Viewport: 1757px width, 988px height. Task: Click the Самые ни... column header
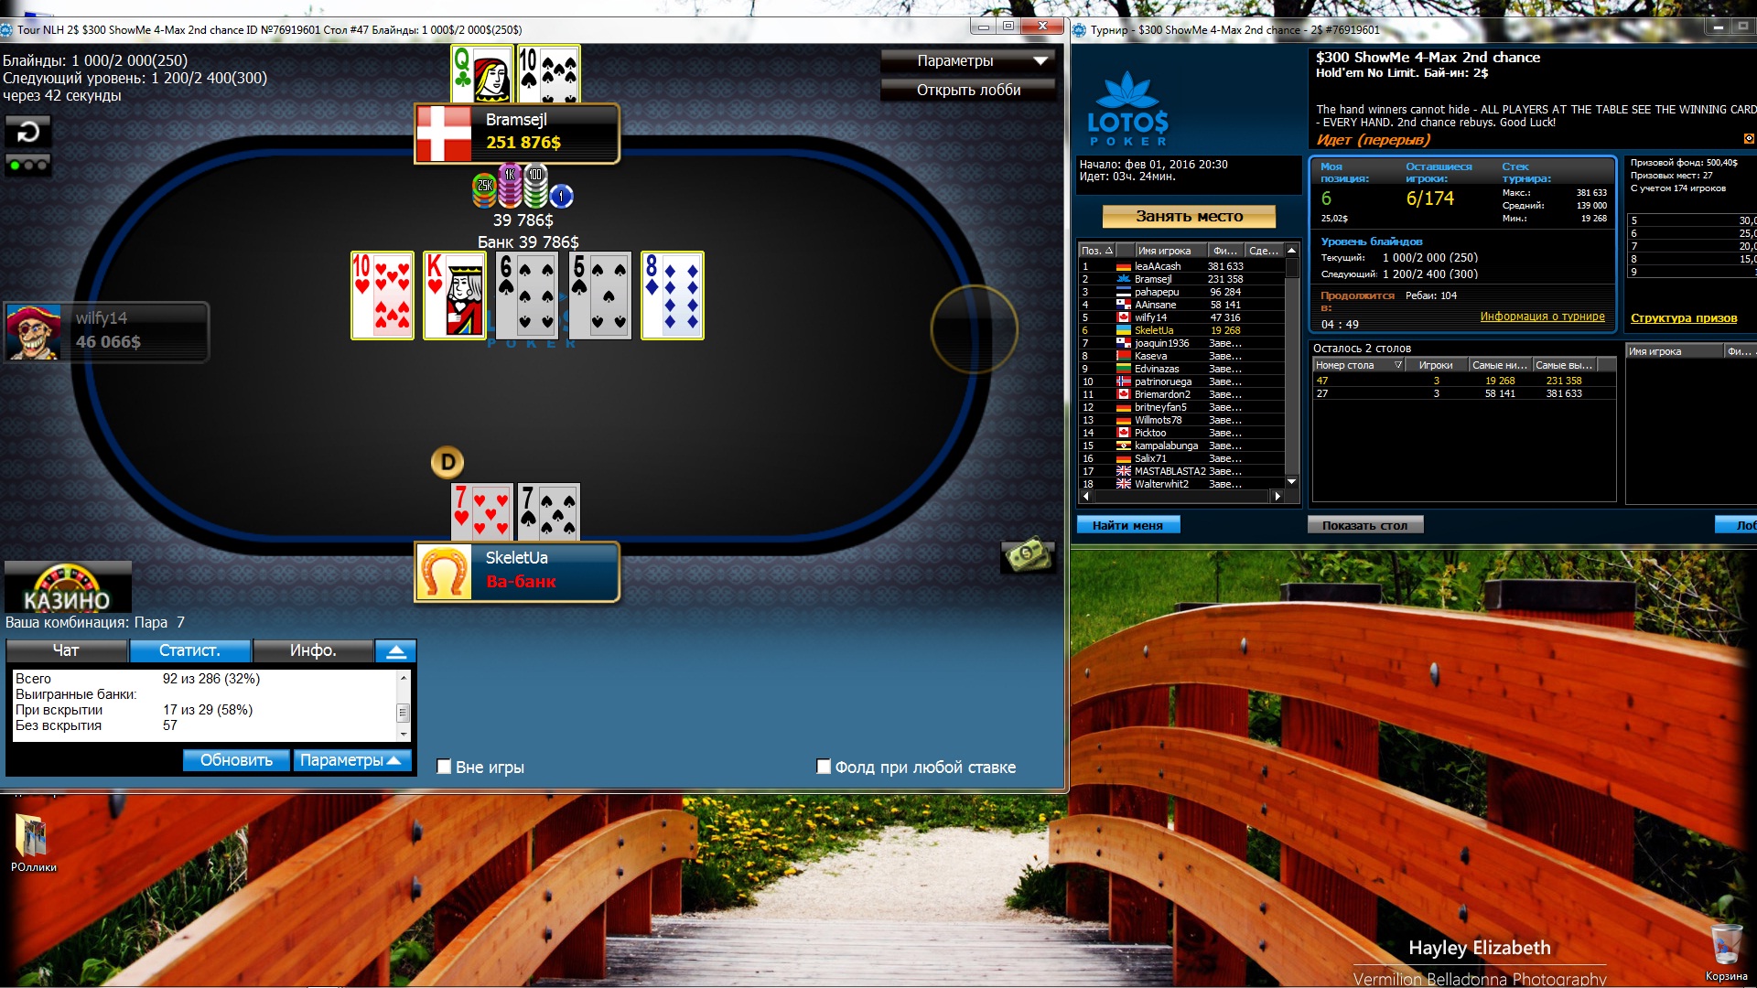[1499, 365]
